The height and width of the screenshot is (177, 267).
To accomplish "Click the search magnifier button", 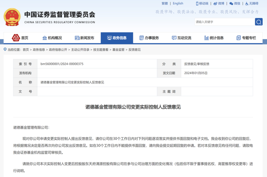I will [x=259, y=22].
